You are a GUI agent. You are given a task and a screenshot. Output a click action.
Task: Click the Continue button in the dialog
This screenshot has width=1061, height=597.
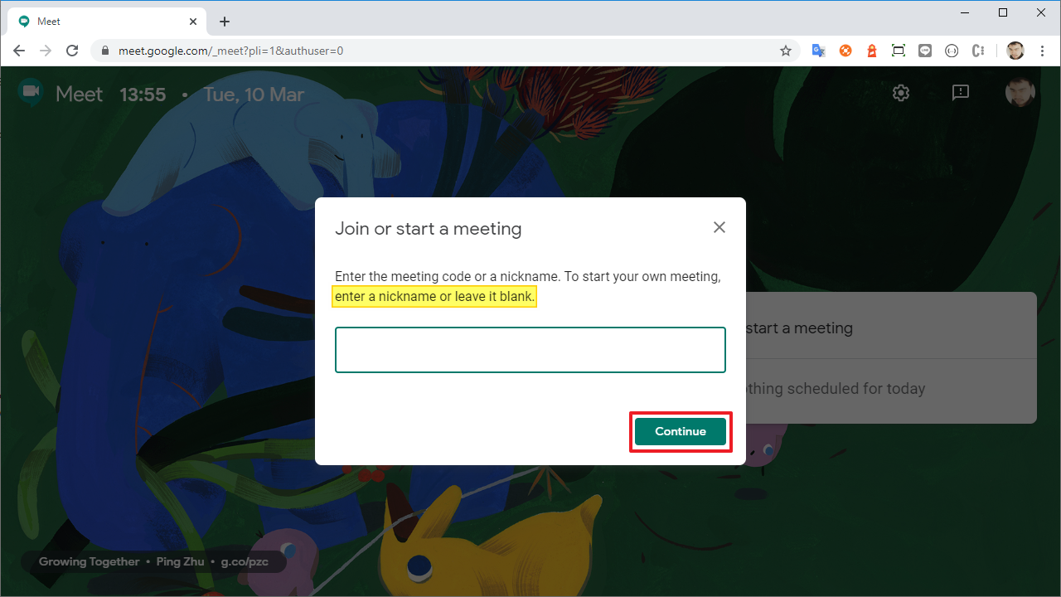681,431
